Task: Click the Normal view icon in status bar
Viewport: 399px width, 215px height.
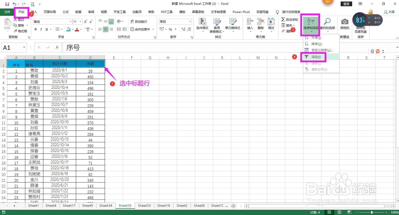Action: tap(329, 212)
